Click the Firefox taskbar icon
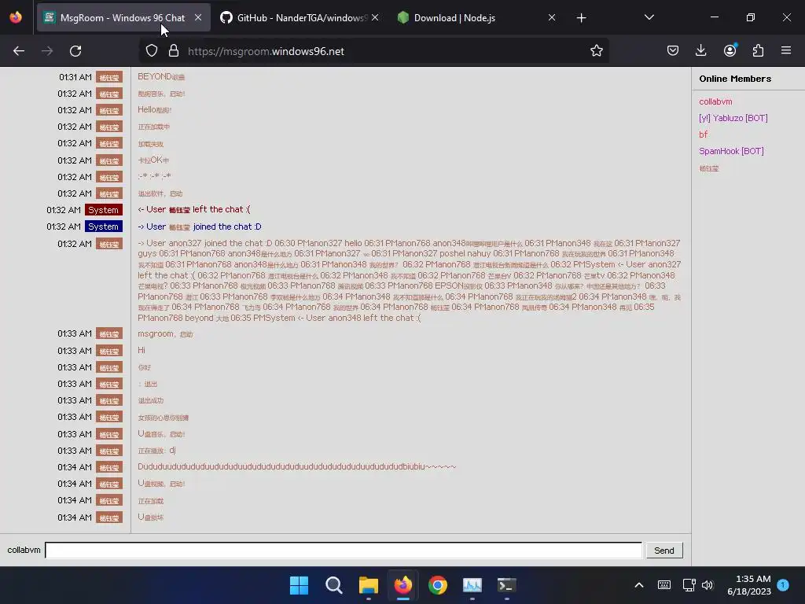The height and width of the screenshot is (604, 805). coord(403,585)
